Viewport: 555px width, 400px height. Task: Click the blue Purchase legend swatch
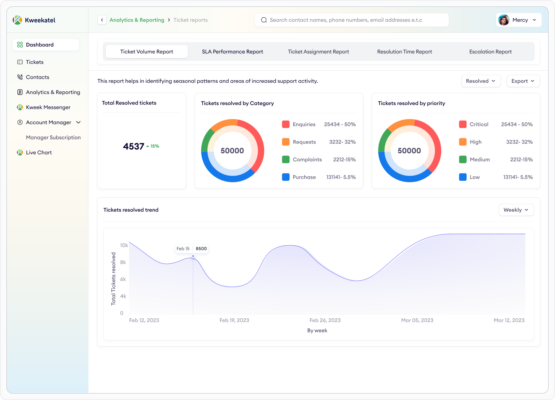[x=286, y=177]
